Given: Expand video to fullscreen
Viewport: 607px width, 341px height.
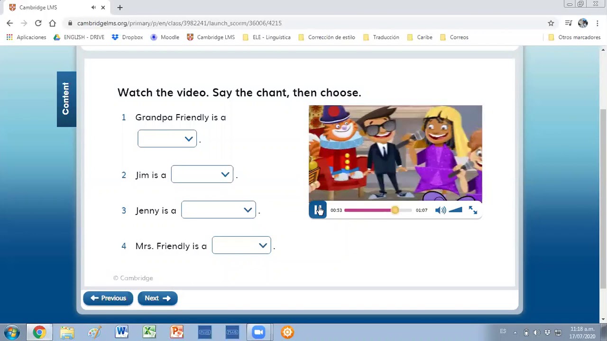Looking at the screenshot, I should [x=473, y=210].
